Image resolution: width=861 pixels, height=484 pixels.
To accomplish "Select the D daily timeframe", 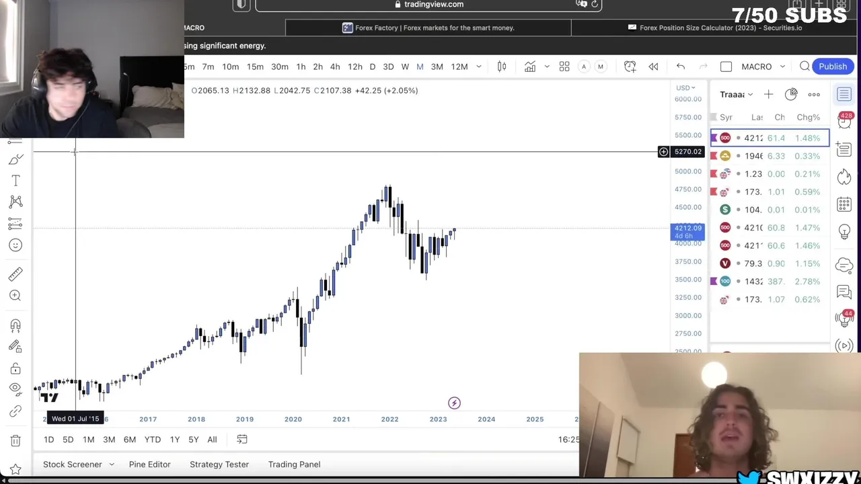I will (x=372, y=67).
